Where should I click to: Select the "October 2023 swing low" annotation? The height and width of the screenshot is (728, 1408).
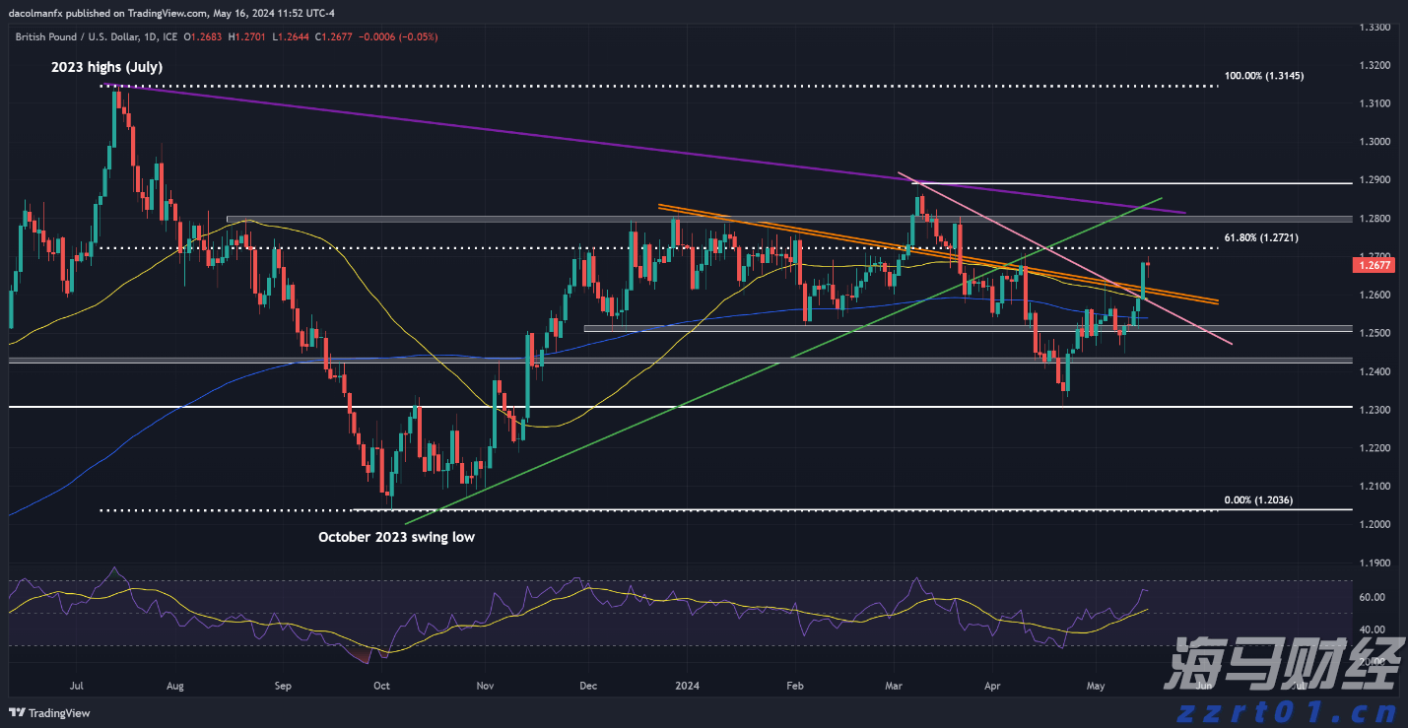pyautogui.click(x=396, y=537)
